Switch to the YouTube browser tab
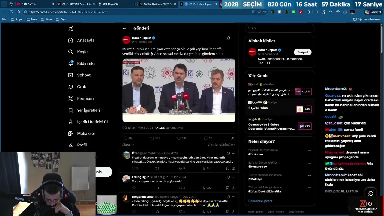This screenshot has width=384, height=216. click(x=35, y=4)
